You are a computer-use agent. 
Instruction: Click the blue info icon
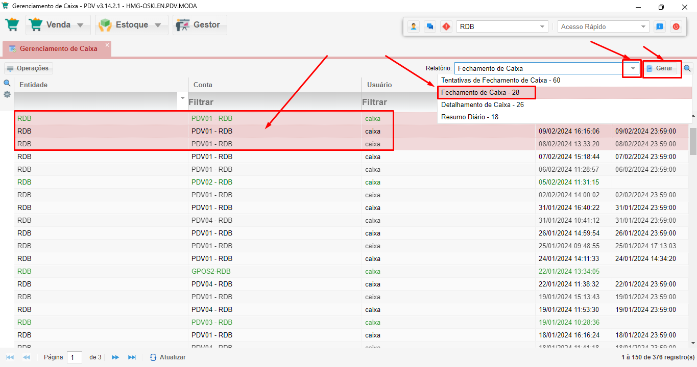(660, 27)
